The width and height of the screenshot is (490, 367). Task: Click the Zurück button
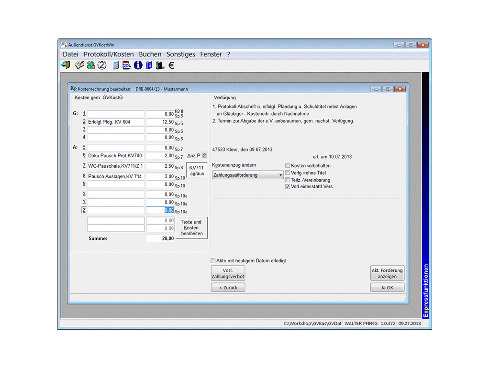click(228, 287)
